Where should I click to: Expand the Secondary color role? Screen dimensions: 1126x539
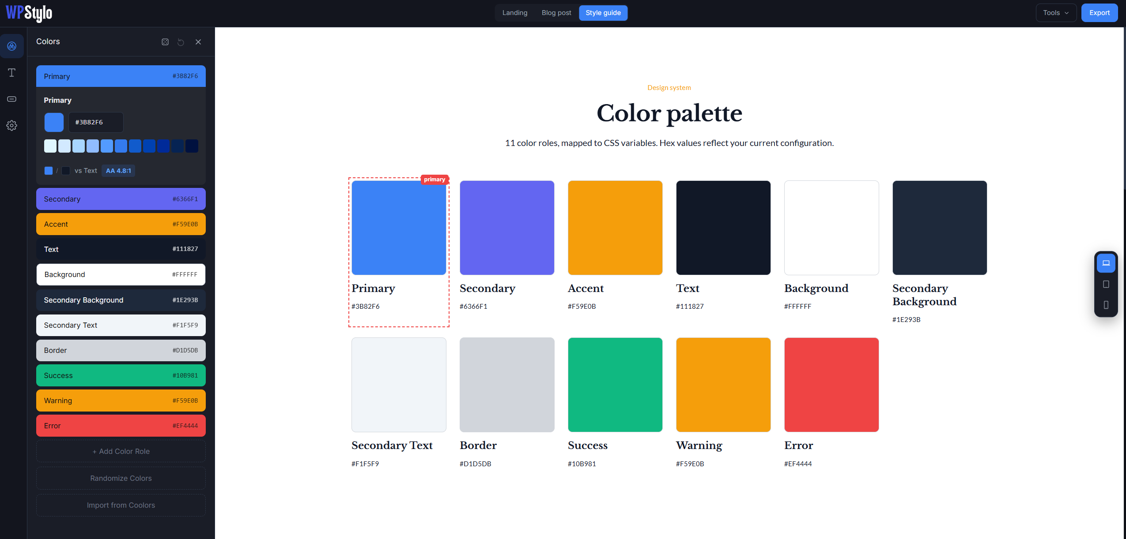[x=121, y=199]
